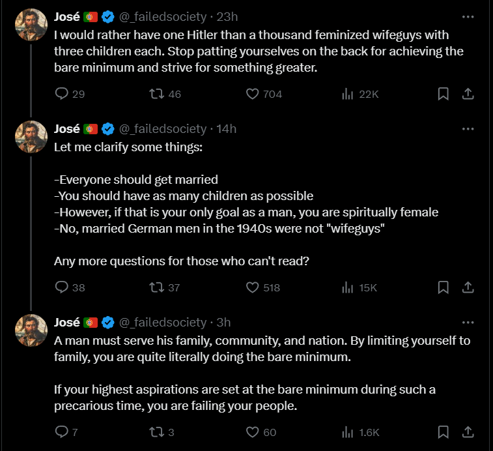This screenshot has height=451, width=493.
Task: Open the 14h timestamp link
Action: click(227, 129)
